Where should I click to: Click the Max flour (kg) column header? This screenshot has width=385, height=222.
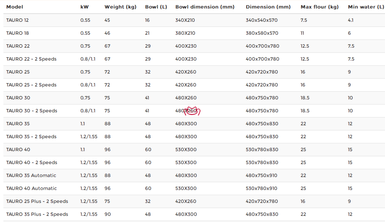(319, 7)
